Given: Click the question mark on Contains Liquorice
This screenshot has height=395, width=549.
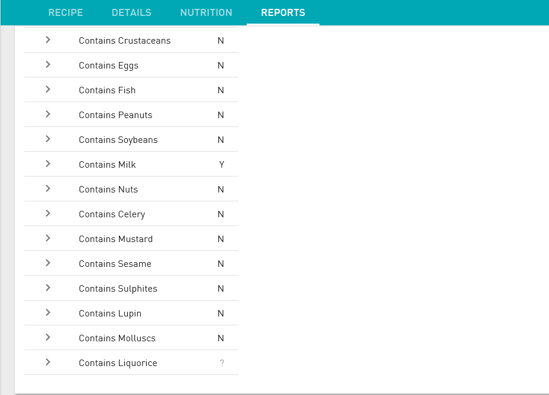Looking at the screenshot, I should click(222, 363).
